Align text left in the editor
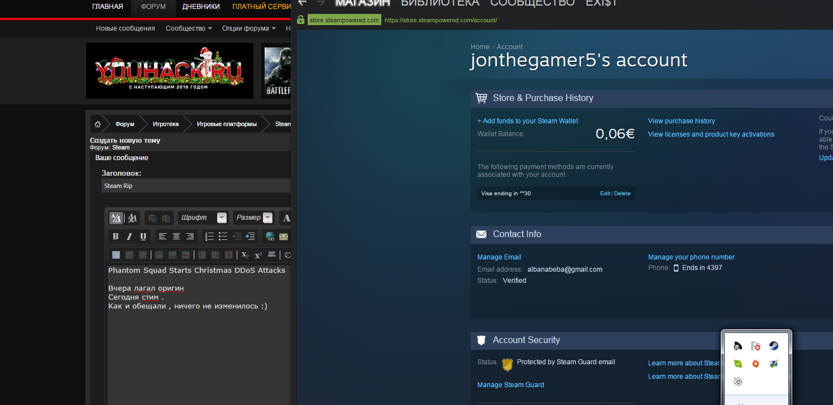This screenshot has height=405, width=833. click(x=162, y=237)
